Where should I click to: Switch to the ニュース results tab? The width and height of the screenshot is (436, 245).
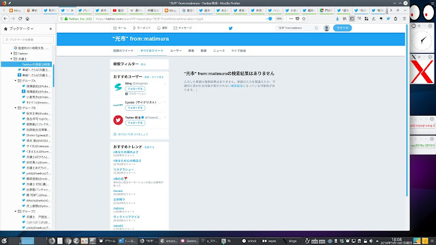pos(219,51)
